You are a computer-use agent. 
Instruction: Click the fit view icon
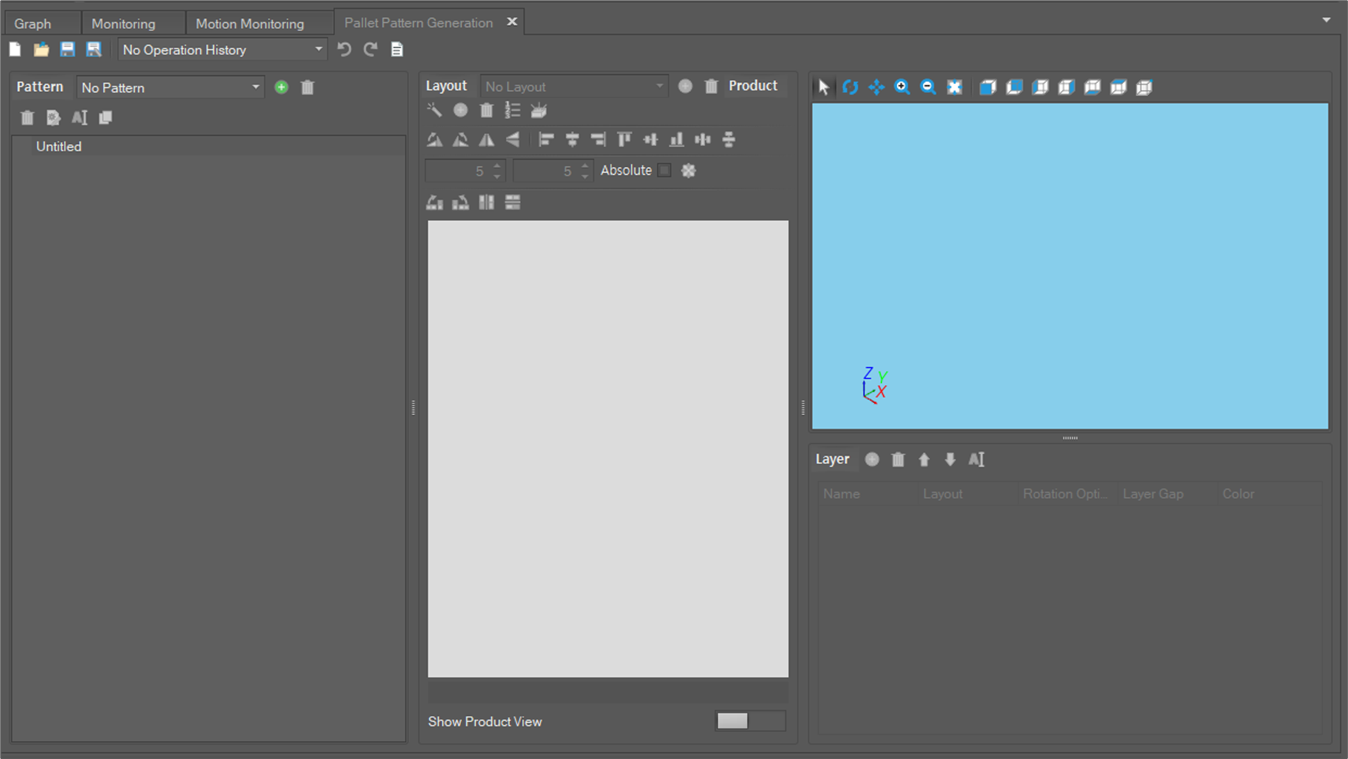[x=954, y=87]
